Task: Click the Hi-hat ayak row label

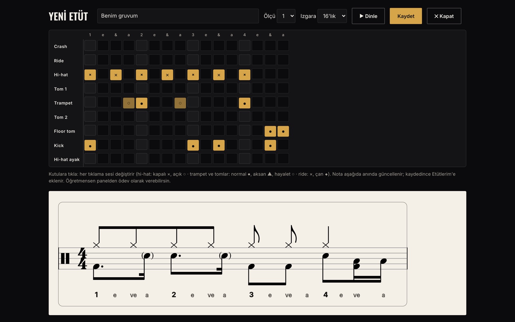Action: pos(67,160)
